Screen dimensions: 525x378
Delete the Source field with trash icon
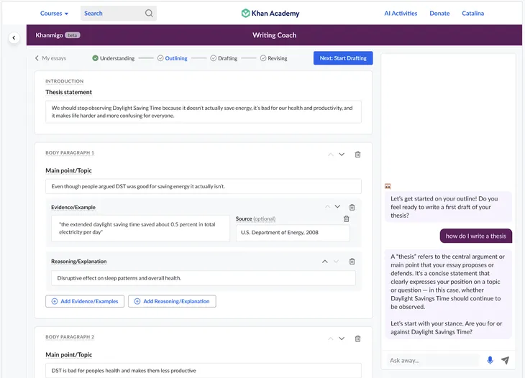pyautogui.click(x=346, y=218)
